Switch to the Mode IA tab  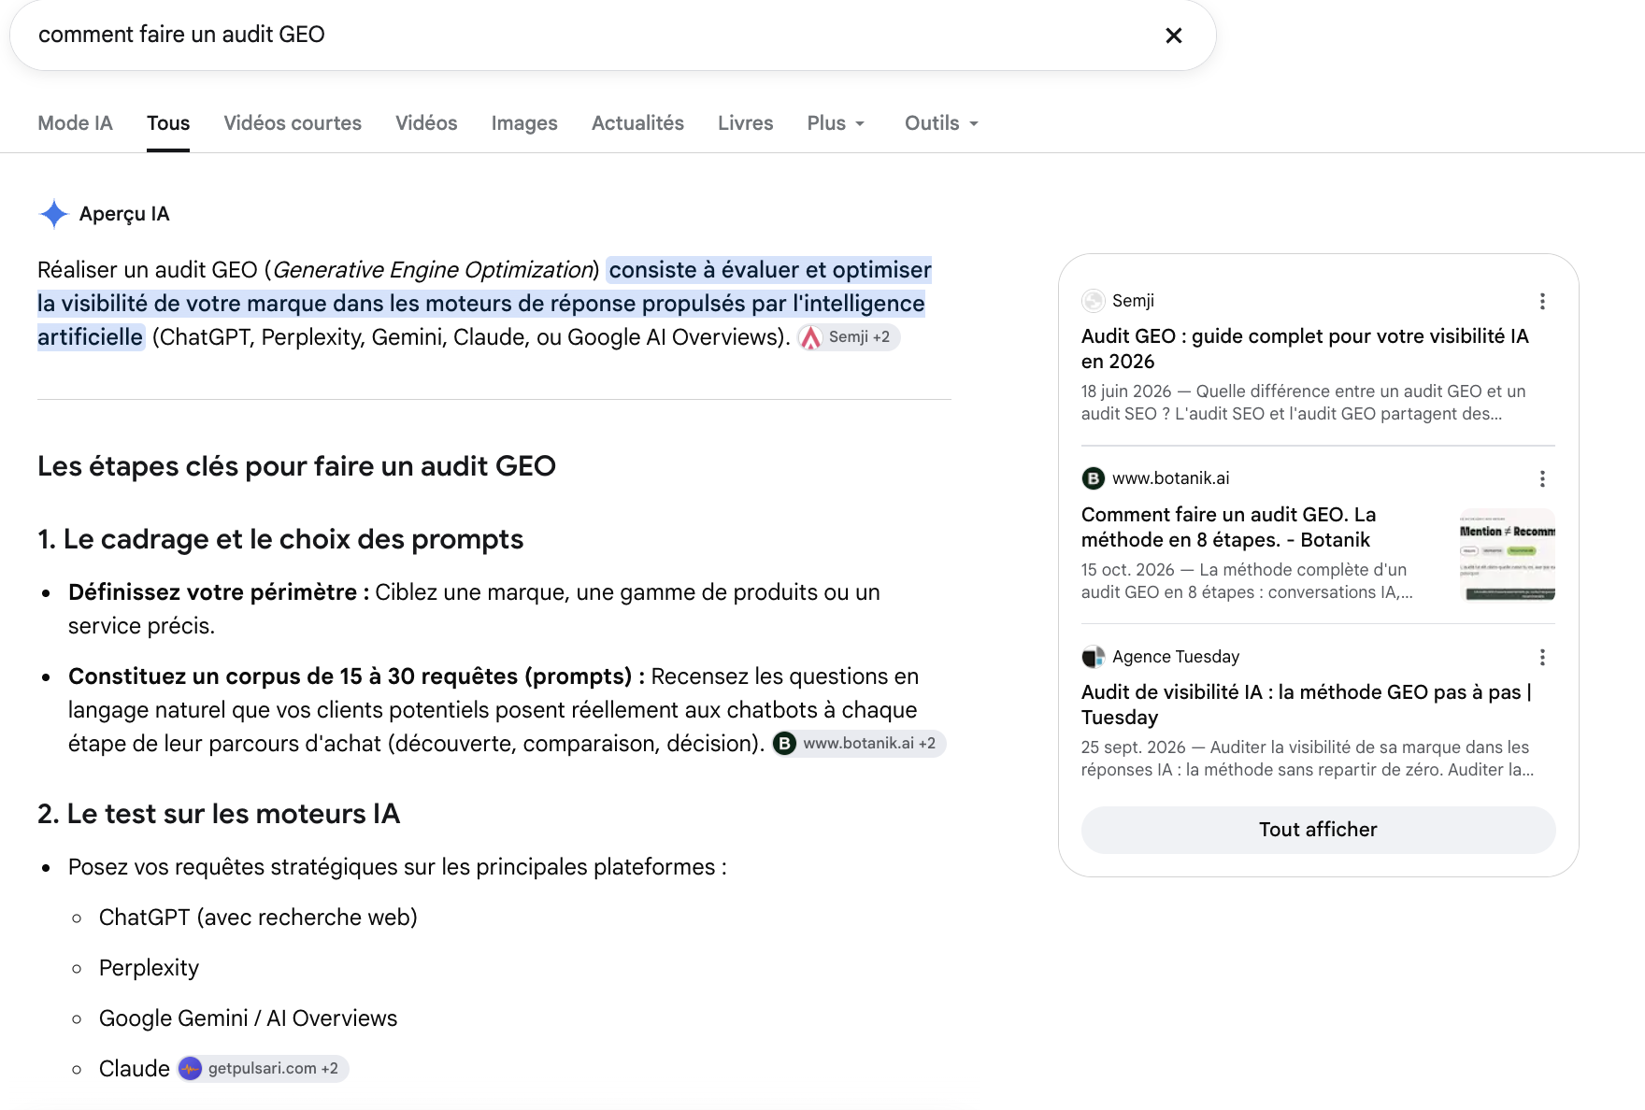[75, 123]
